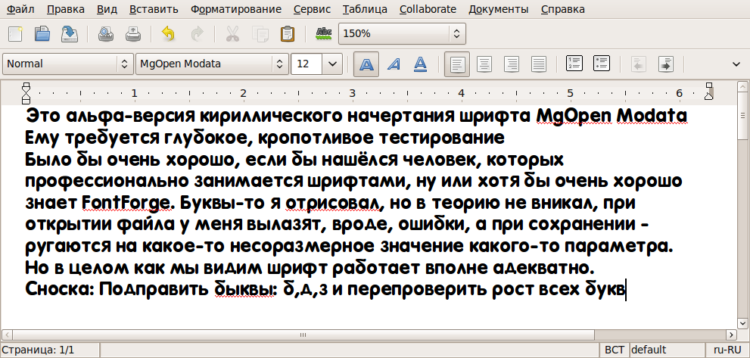The width and height of the screenshot is (750, 358).
Task: Redo the undone action
Action: [x=196, y=34]
